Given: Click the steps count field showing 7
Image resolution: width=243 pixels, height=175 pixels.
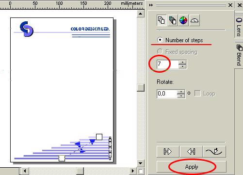Looking at the screenshot, I should (168, 64).
